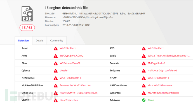The height and width of the screenshot is (103, 193).
Task: Click the EXE file type icon
Action: coord(27,14)
